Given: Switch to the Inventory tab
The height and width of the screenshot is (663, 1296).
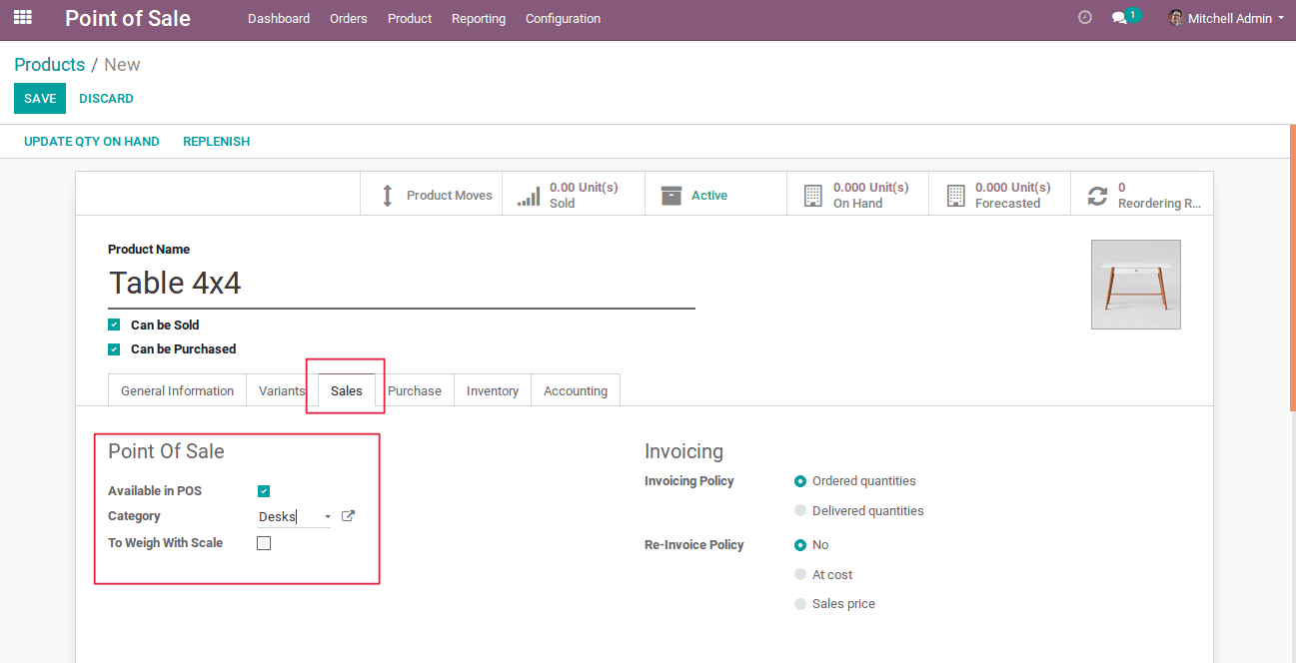Looking at the screenshot, I should tap(493, 390).
